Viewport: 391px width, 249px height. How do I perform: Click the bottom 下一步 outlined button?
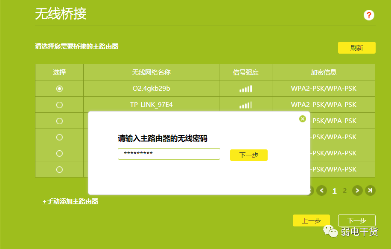[356, 220]
